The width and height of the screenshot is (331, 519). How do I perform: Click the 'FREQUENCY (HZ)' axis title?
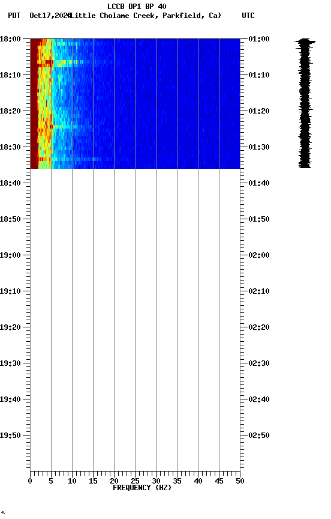click(x=142, y=488)
